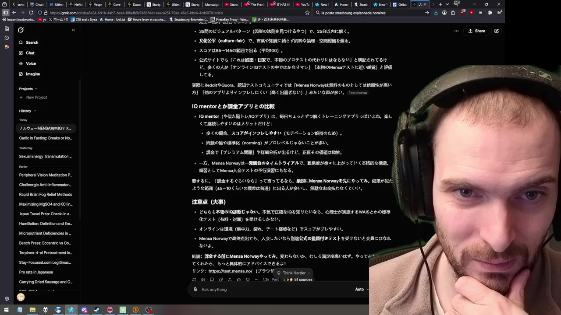Image resolution: width=561 pixels, height=315 pixels.
Task: Open 'Rapid Brain Fog Relief Methods' chat
Action: (x=46, y=195)
